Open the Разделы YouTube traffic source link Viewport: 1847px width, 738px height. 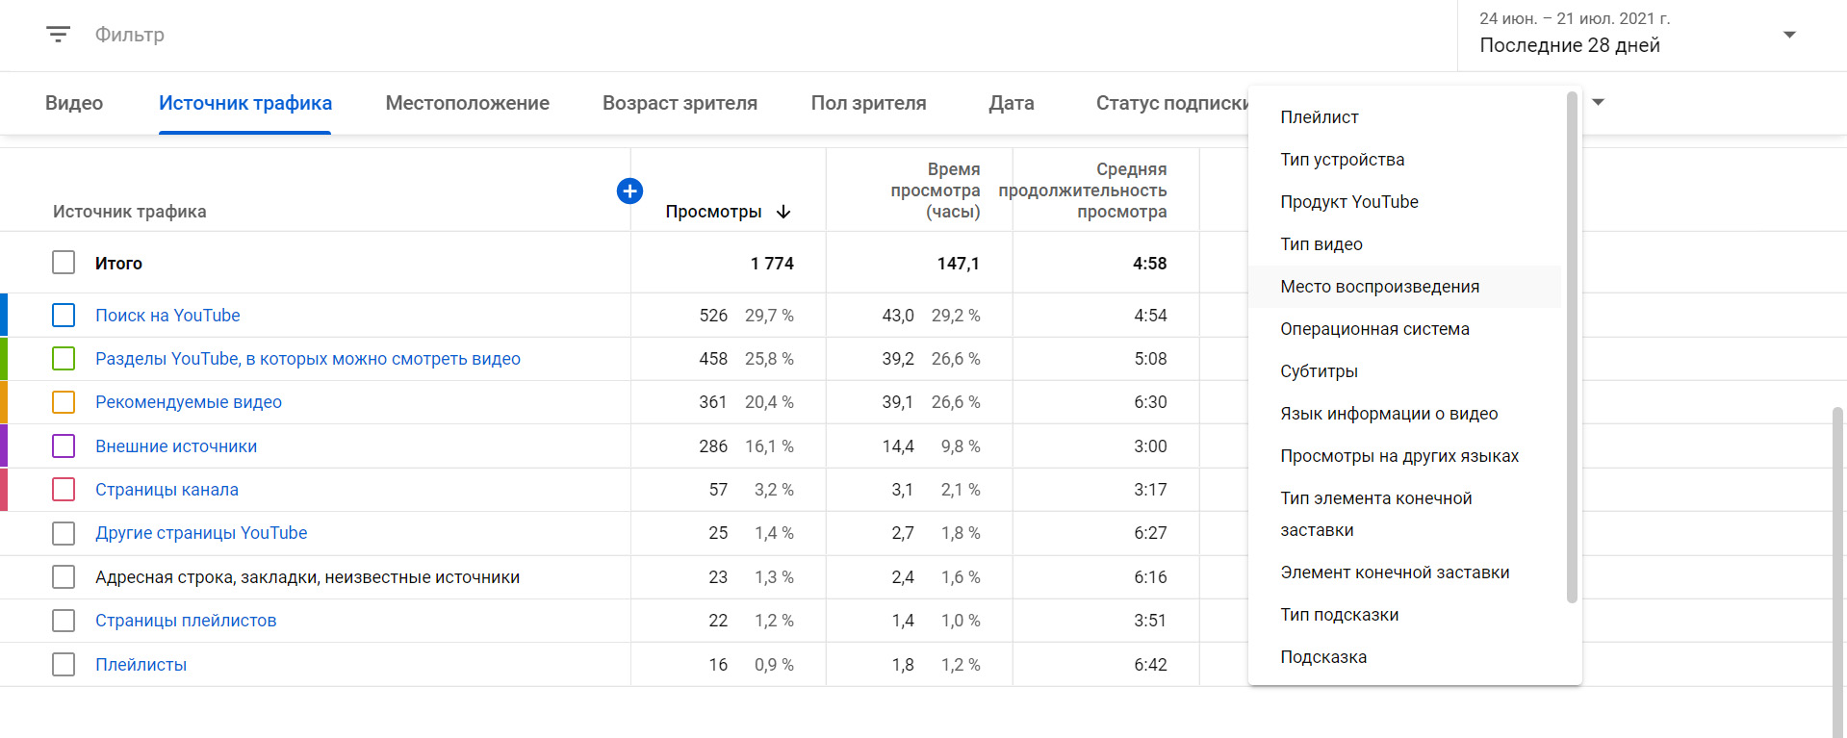307,359
